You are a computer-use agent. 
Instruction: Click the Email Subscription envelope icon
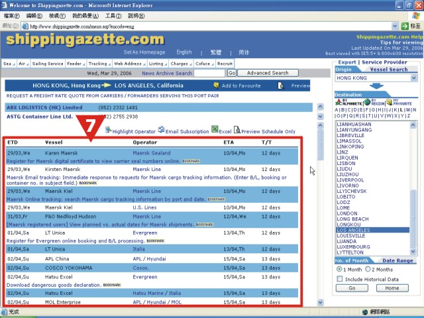coord(162,130)
